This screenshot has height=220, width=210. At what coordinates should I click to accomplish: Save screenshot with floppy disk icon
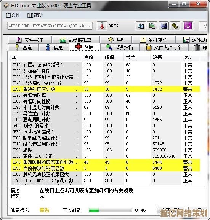(x=164, y=26)
